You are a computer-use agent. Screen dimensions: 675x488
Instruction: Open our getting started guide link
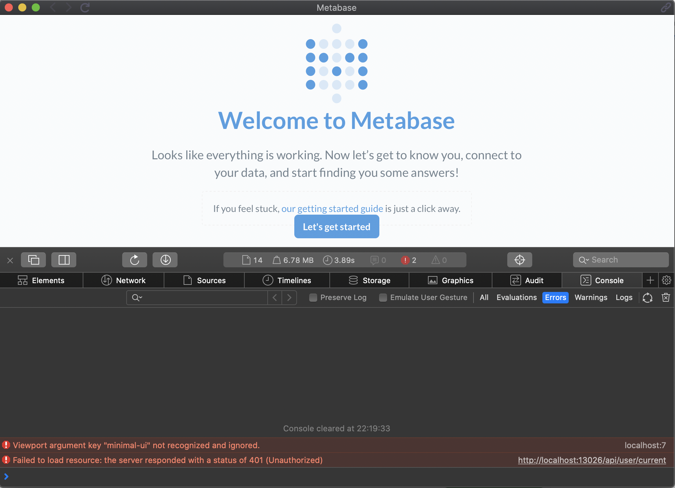332,209
